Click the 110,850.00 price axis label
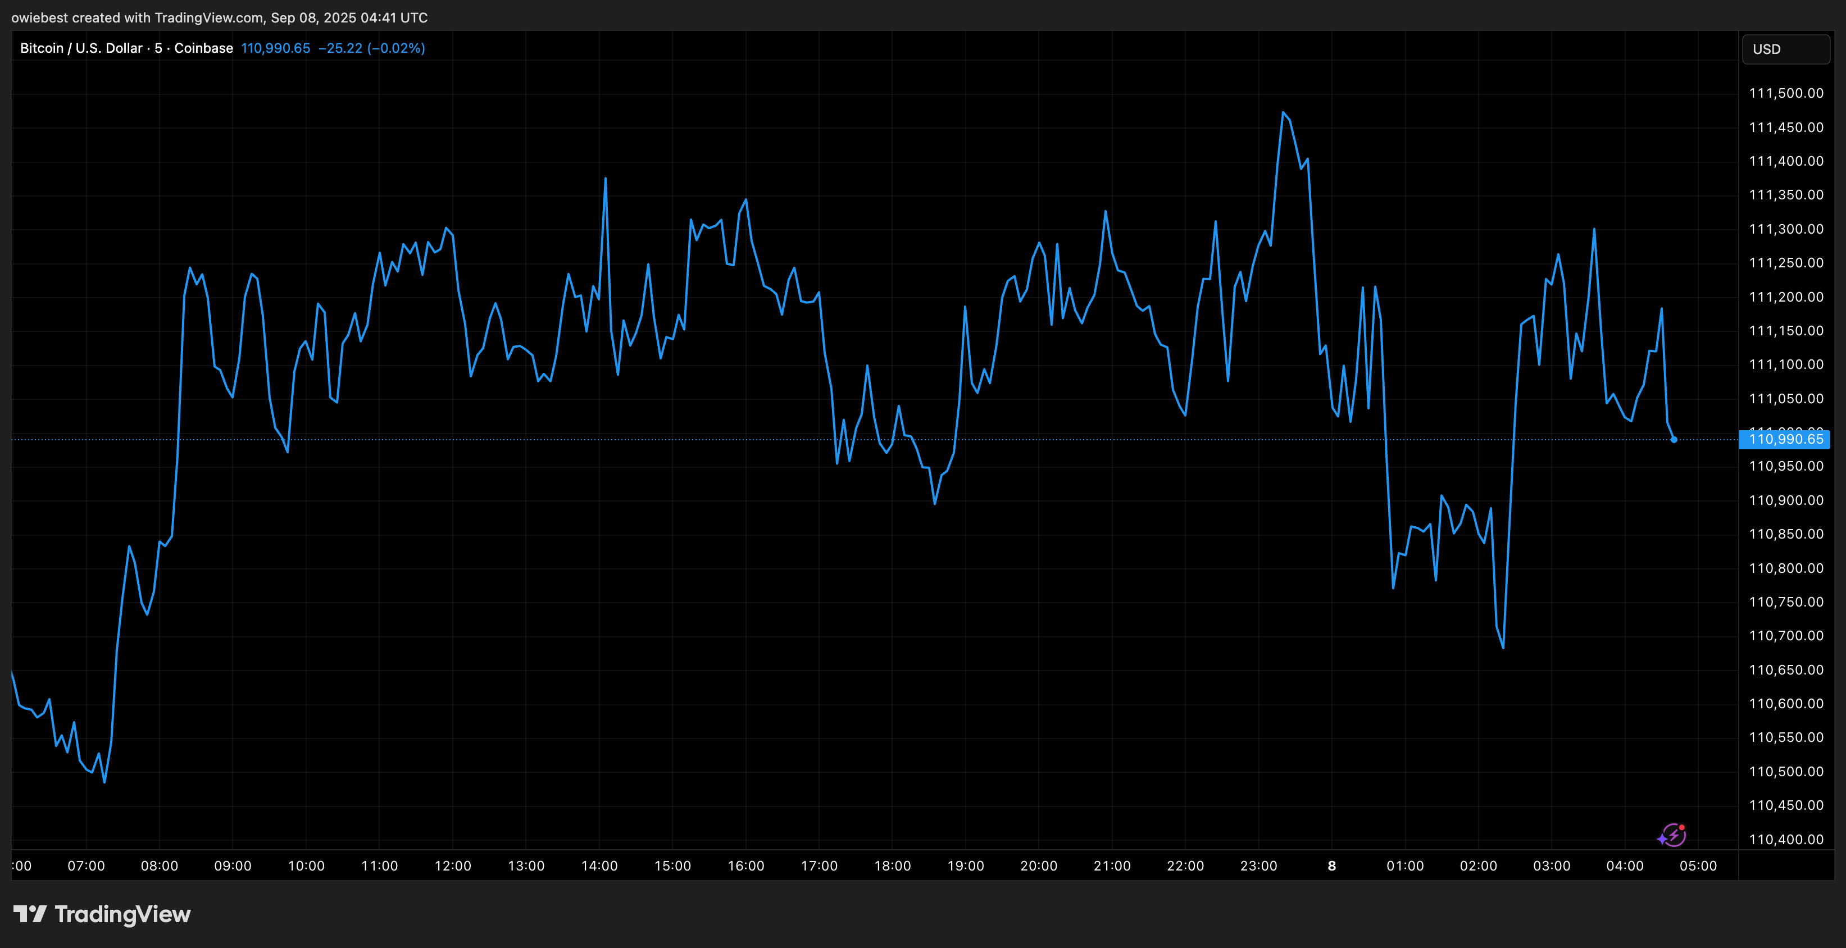The height and width of the screenshot is (948, 1846). (1786, 534)
